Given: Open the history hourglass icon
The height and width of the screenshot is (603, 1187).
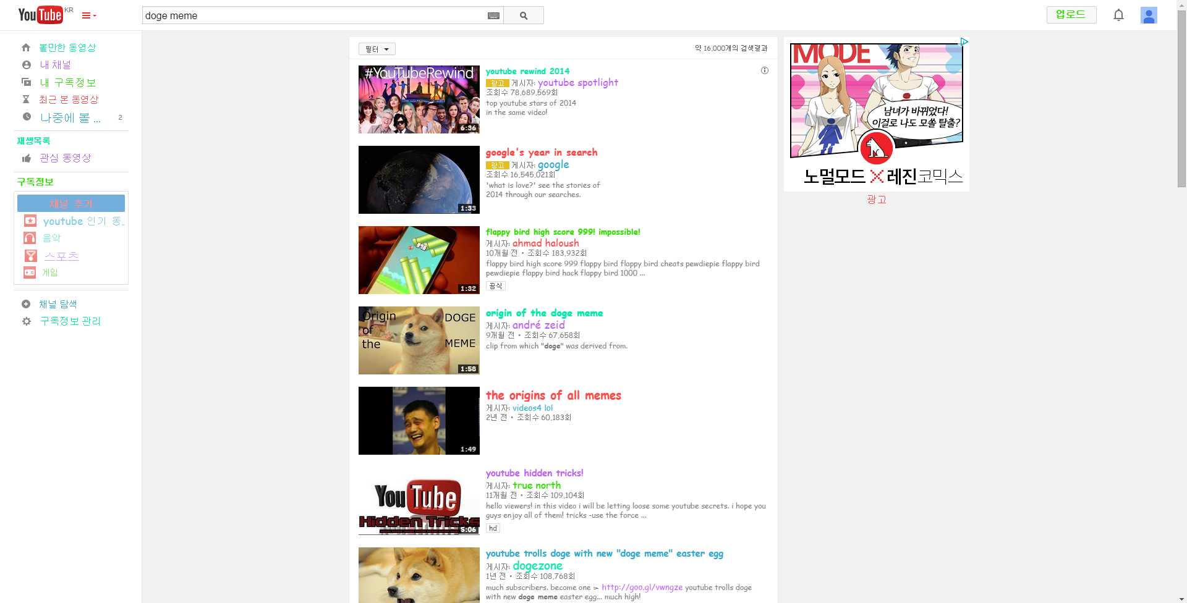Looking at the screenshot, I should 26,99.
